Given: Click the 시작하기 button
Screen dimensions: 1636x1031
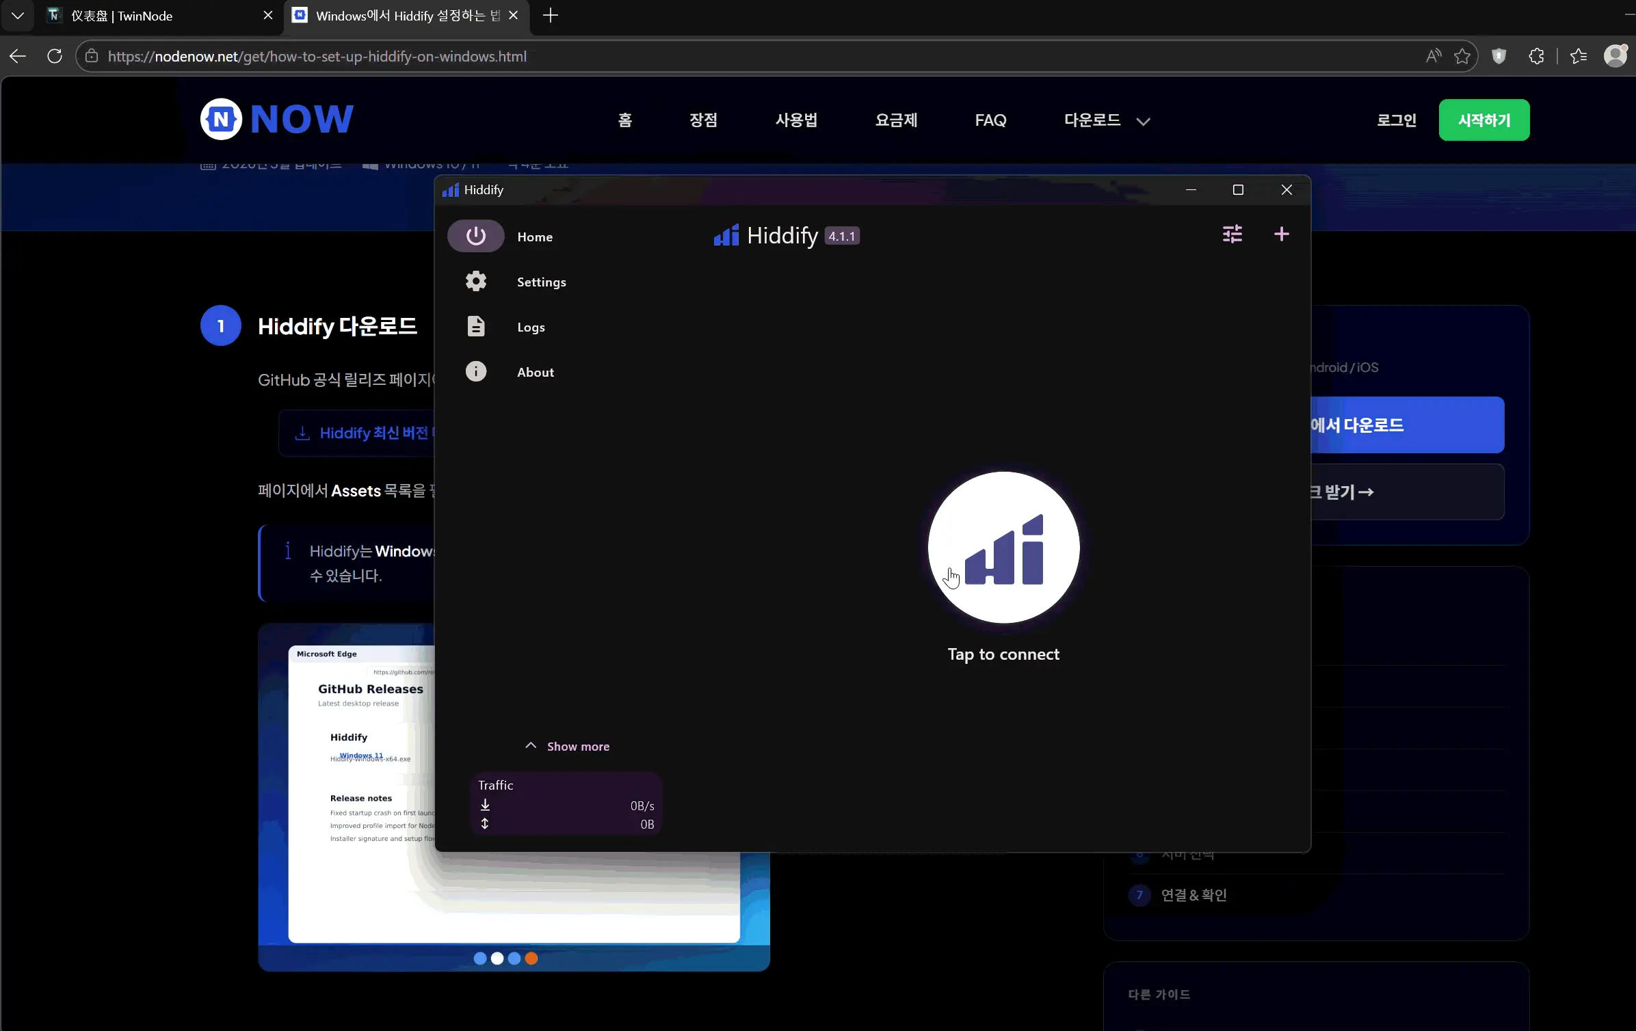Looking at the screenshot, I should click(1483, 120).
